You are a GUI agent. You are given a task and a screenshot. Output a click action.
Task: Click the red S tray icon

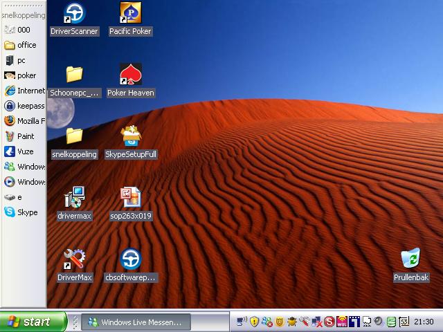point(329,321)
